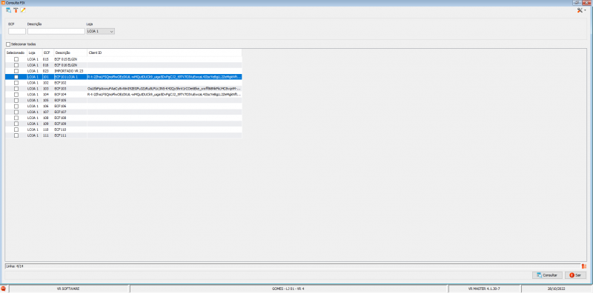Click the search toolbar icon
Screen dimensions: 593x293
8,10
